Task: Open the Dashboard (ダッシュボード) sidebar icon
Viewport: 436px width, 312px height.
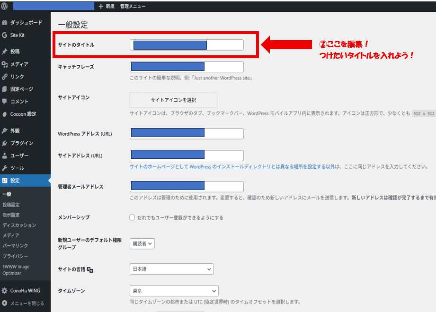Action: [5, 23]
